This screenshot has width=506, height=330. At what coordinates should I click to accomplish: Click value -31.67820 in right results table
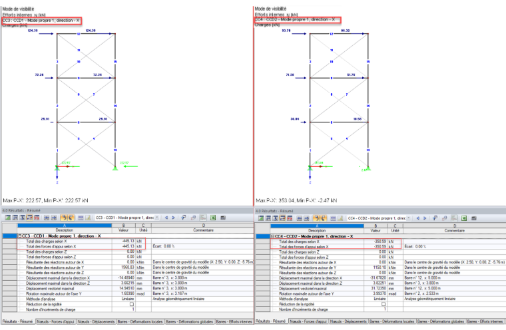tap(378, 278)
